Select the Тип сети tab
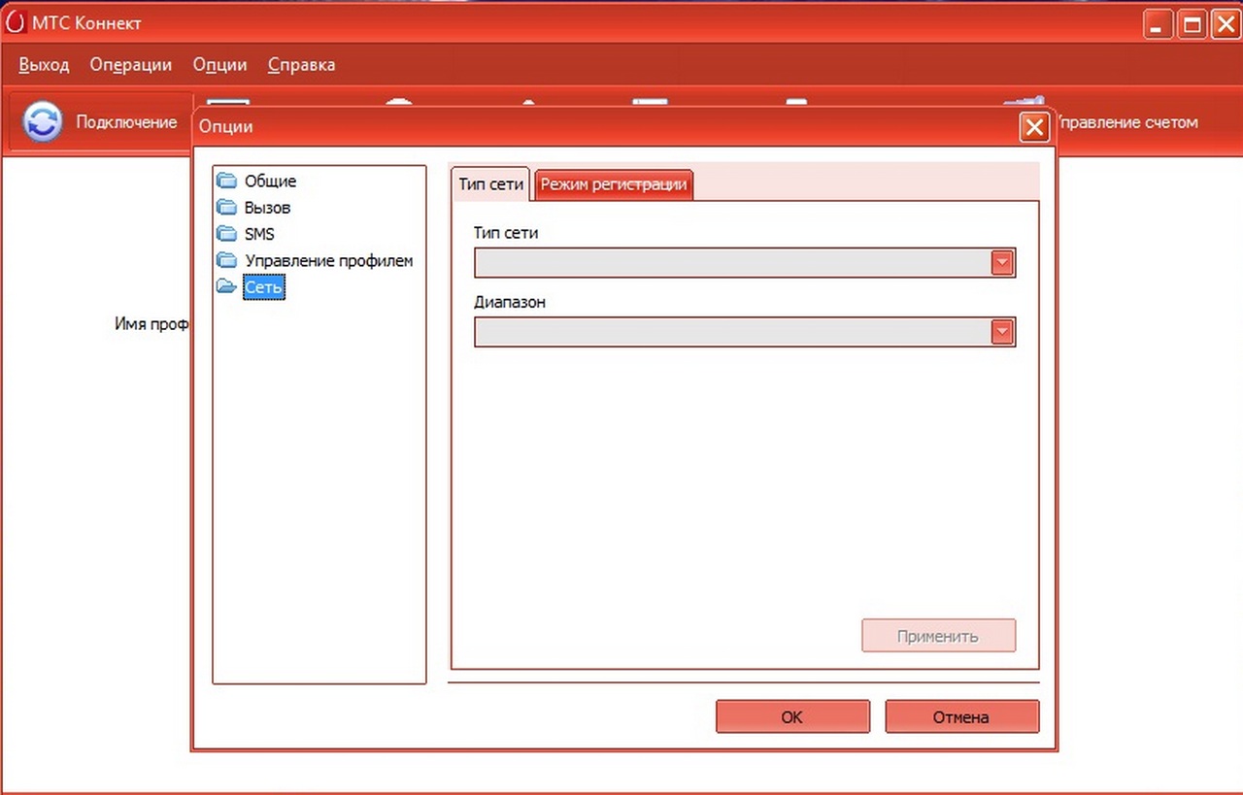 coord(491,184)
